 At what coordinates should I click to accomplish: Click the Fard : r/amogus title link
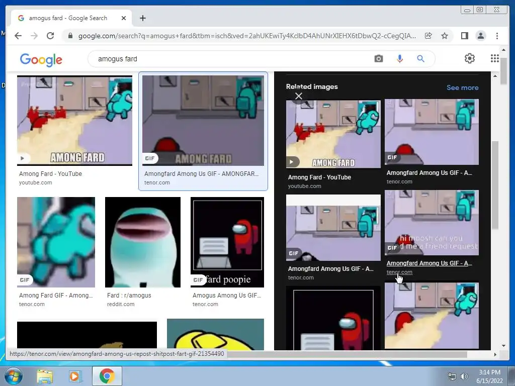tap(129, 296)
